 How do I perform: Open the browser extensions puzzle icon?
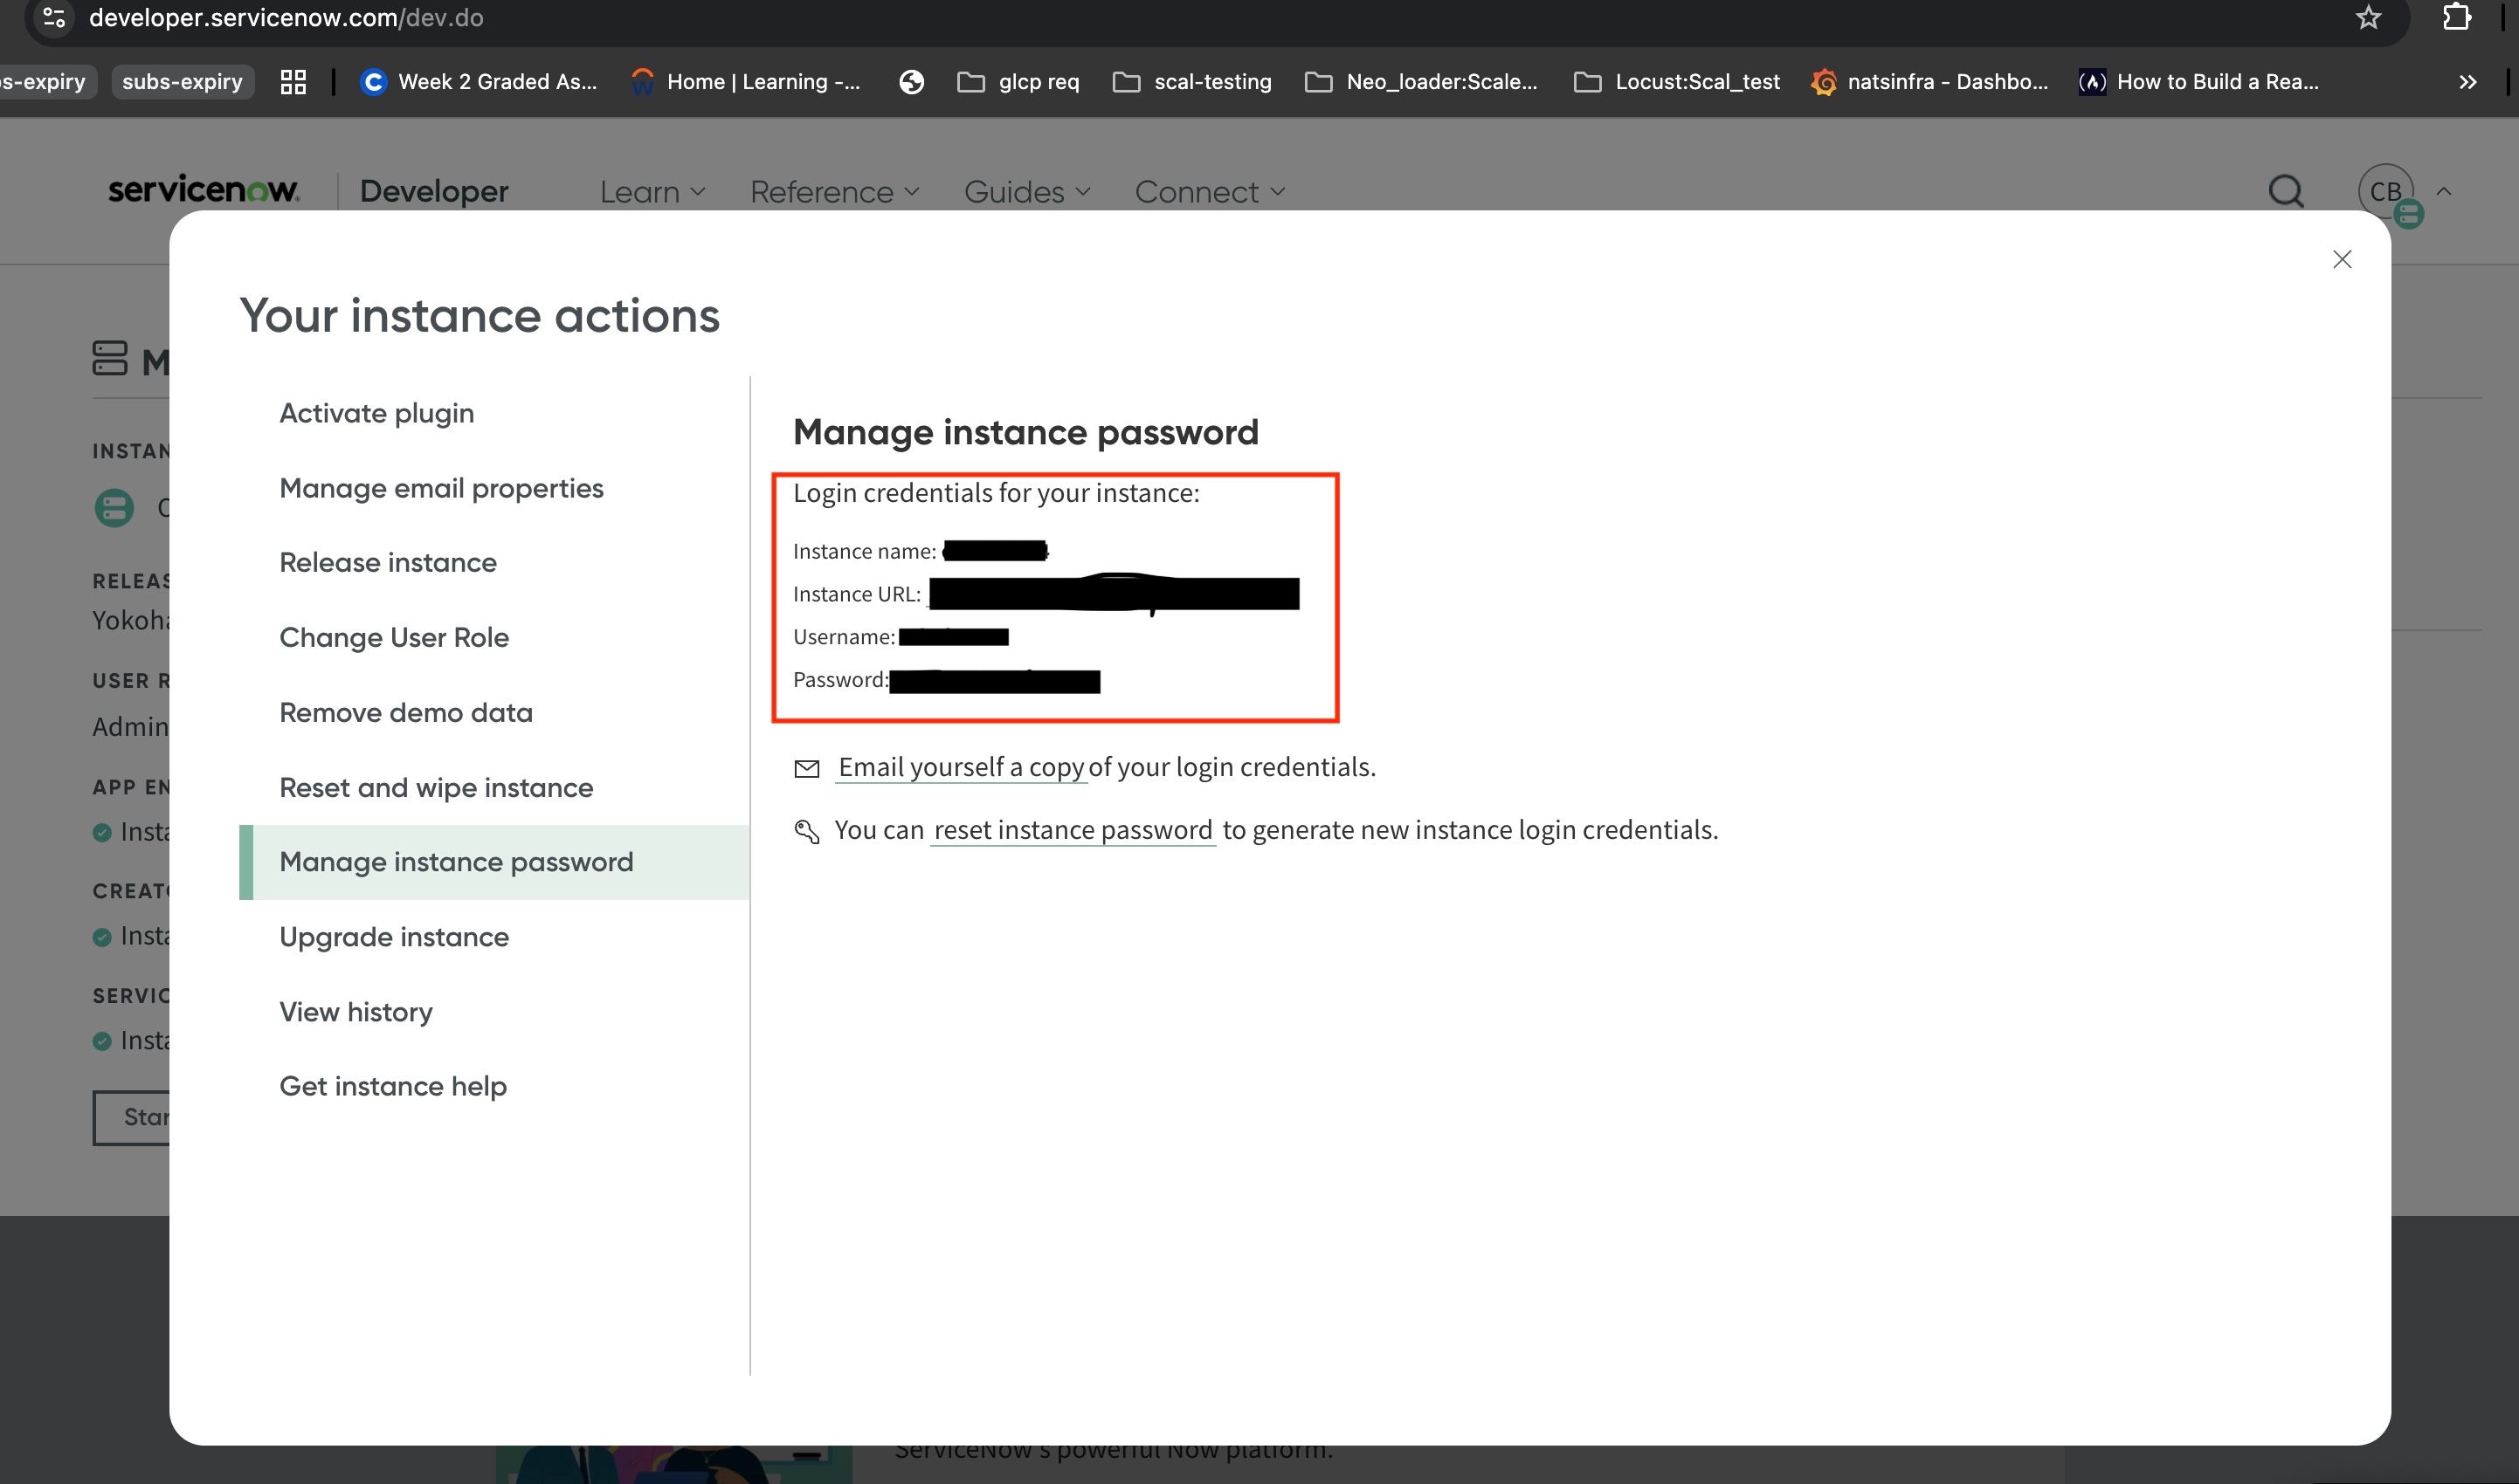2456,18
